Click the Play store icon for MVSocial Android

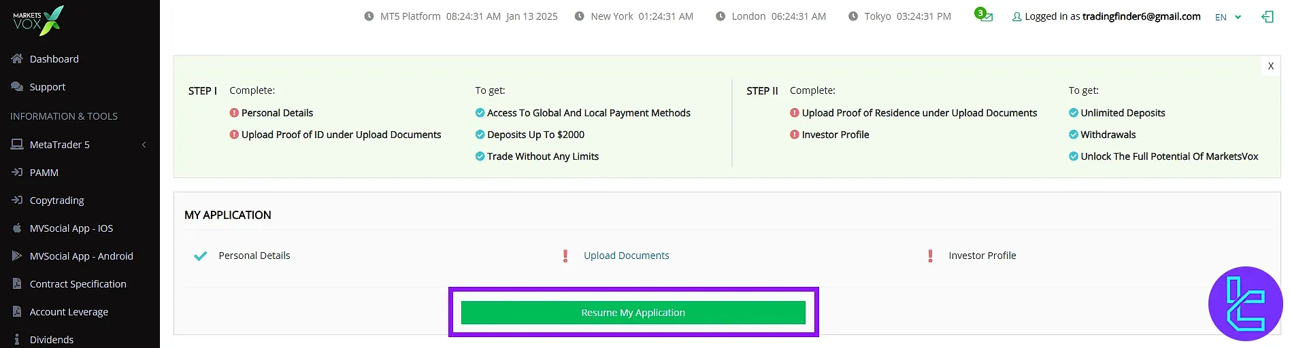(x=17, y=256)
